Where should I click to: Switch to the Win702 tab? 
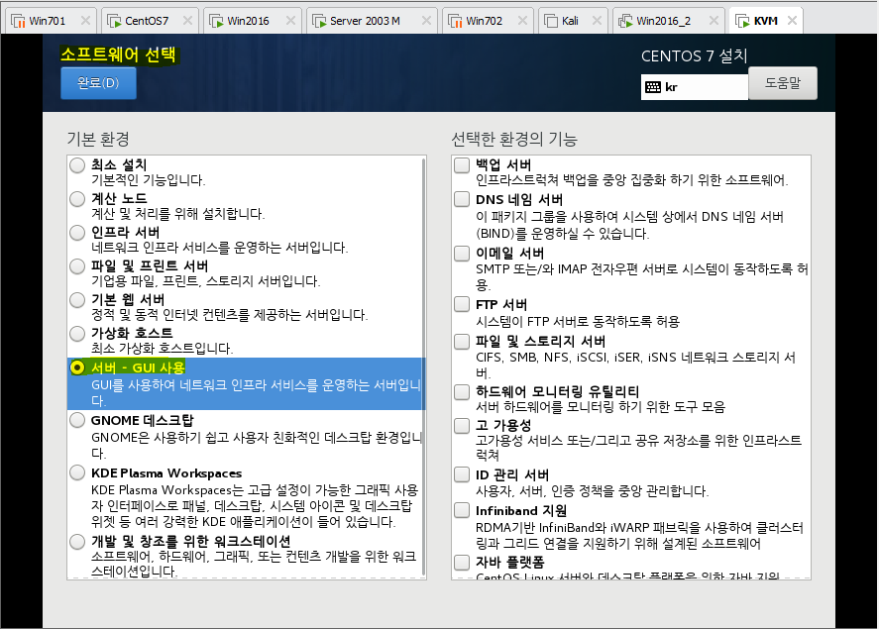click(488, 21)
